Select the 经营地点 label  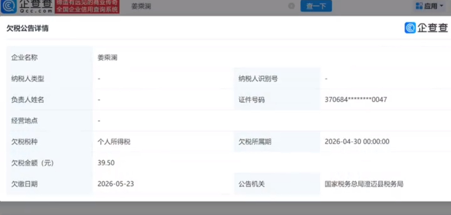click(24, 121)
